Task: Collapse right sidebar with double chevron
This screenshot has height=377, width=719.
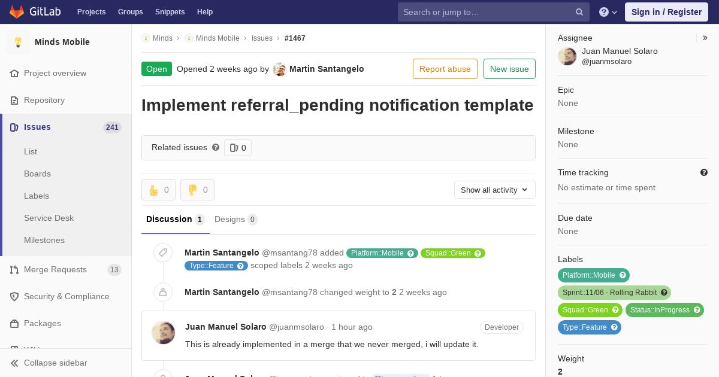Action: (705, 38)
